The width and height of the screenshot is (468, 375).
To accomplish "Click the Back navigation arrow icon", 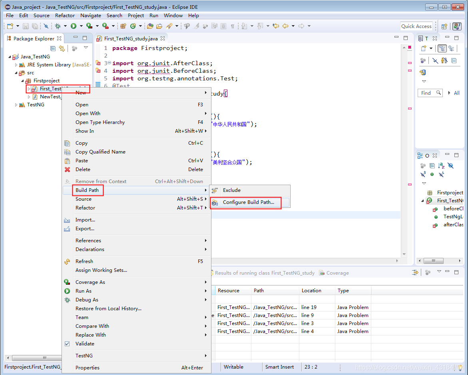I will click(286, 26).
